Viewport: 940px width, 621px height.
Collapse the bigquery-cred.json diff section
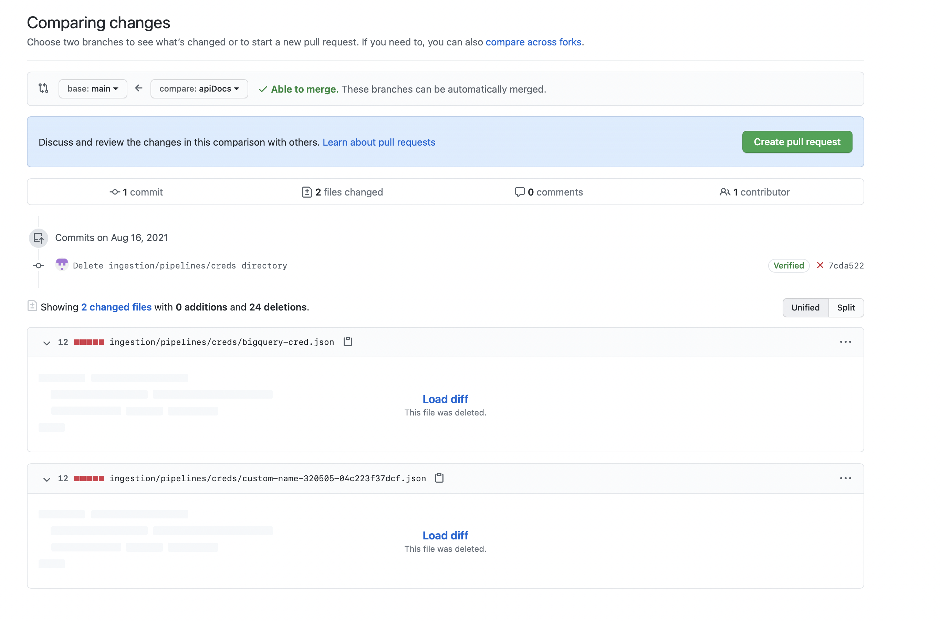tap(46, 342)
